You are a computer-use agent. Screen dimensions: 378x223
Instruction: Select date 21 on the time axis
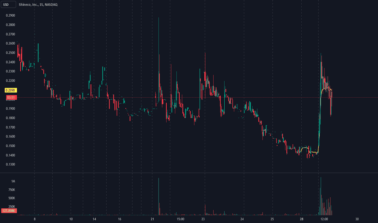click(x=152, y=219)
